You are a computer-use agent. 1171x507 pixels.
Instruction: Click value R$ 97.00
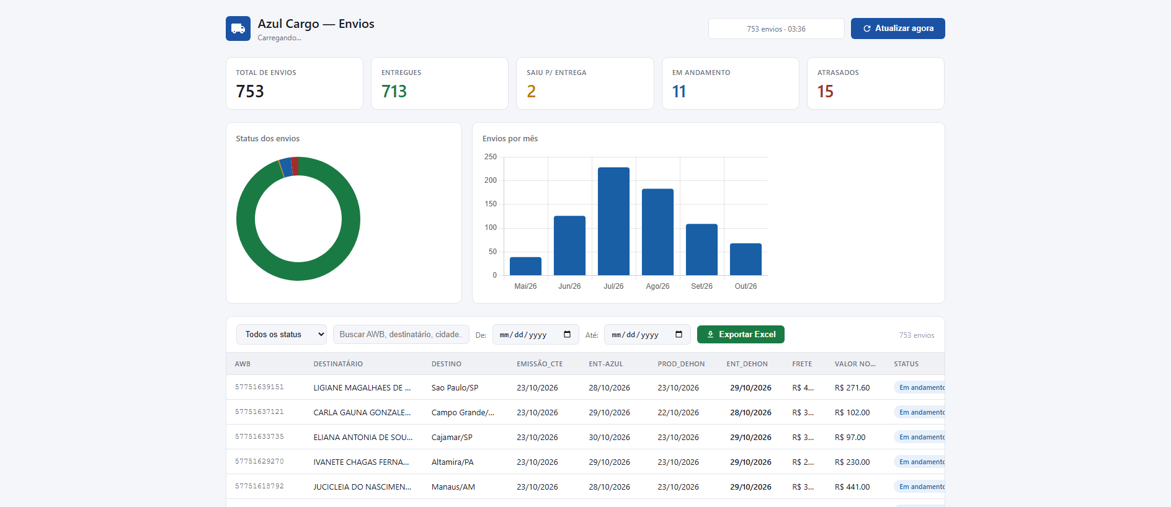click(850, 438)
